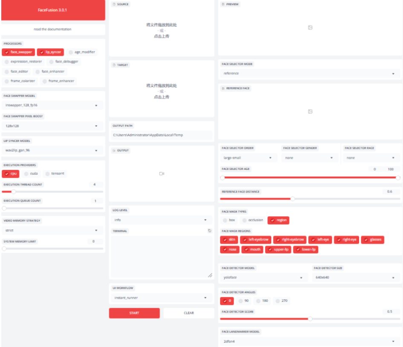Enable the face_debugger processor
The image size is (403, 347).
(x=64, y=62)
